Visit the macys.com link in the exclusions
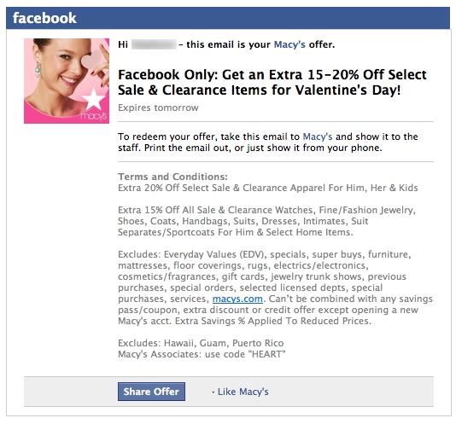Viewport: 456px width, 424px height. pos(237,299)
